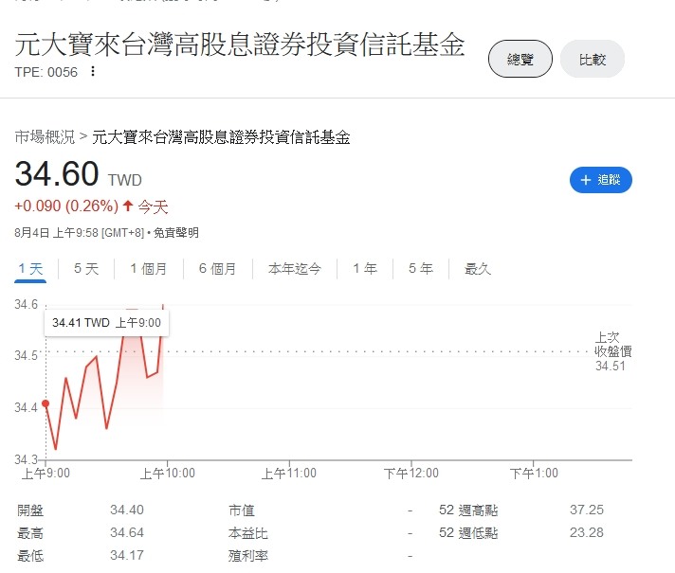
Task: Click the 34.60 current price
Action: pos(57,173)
